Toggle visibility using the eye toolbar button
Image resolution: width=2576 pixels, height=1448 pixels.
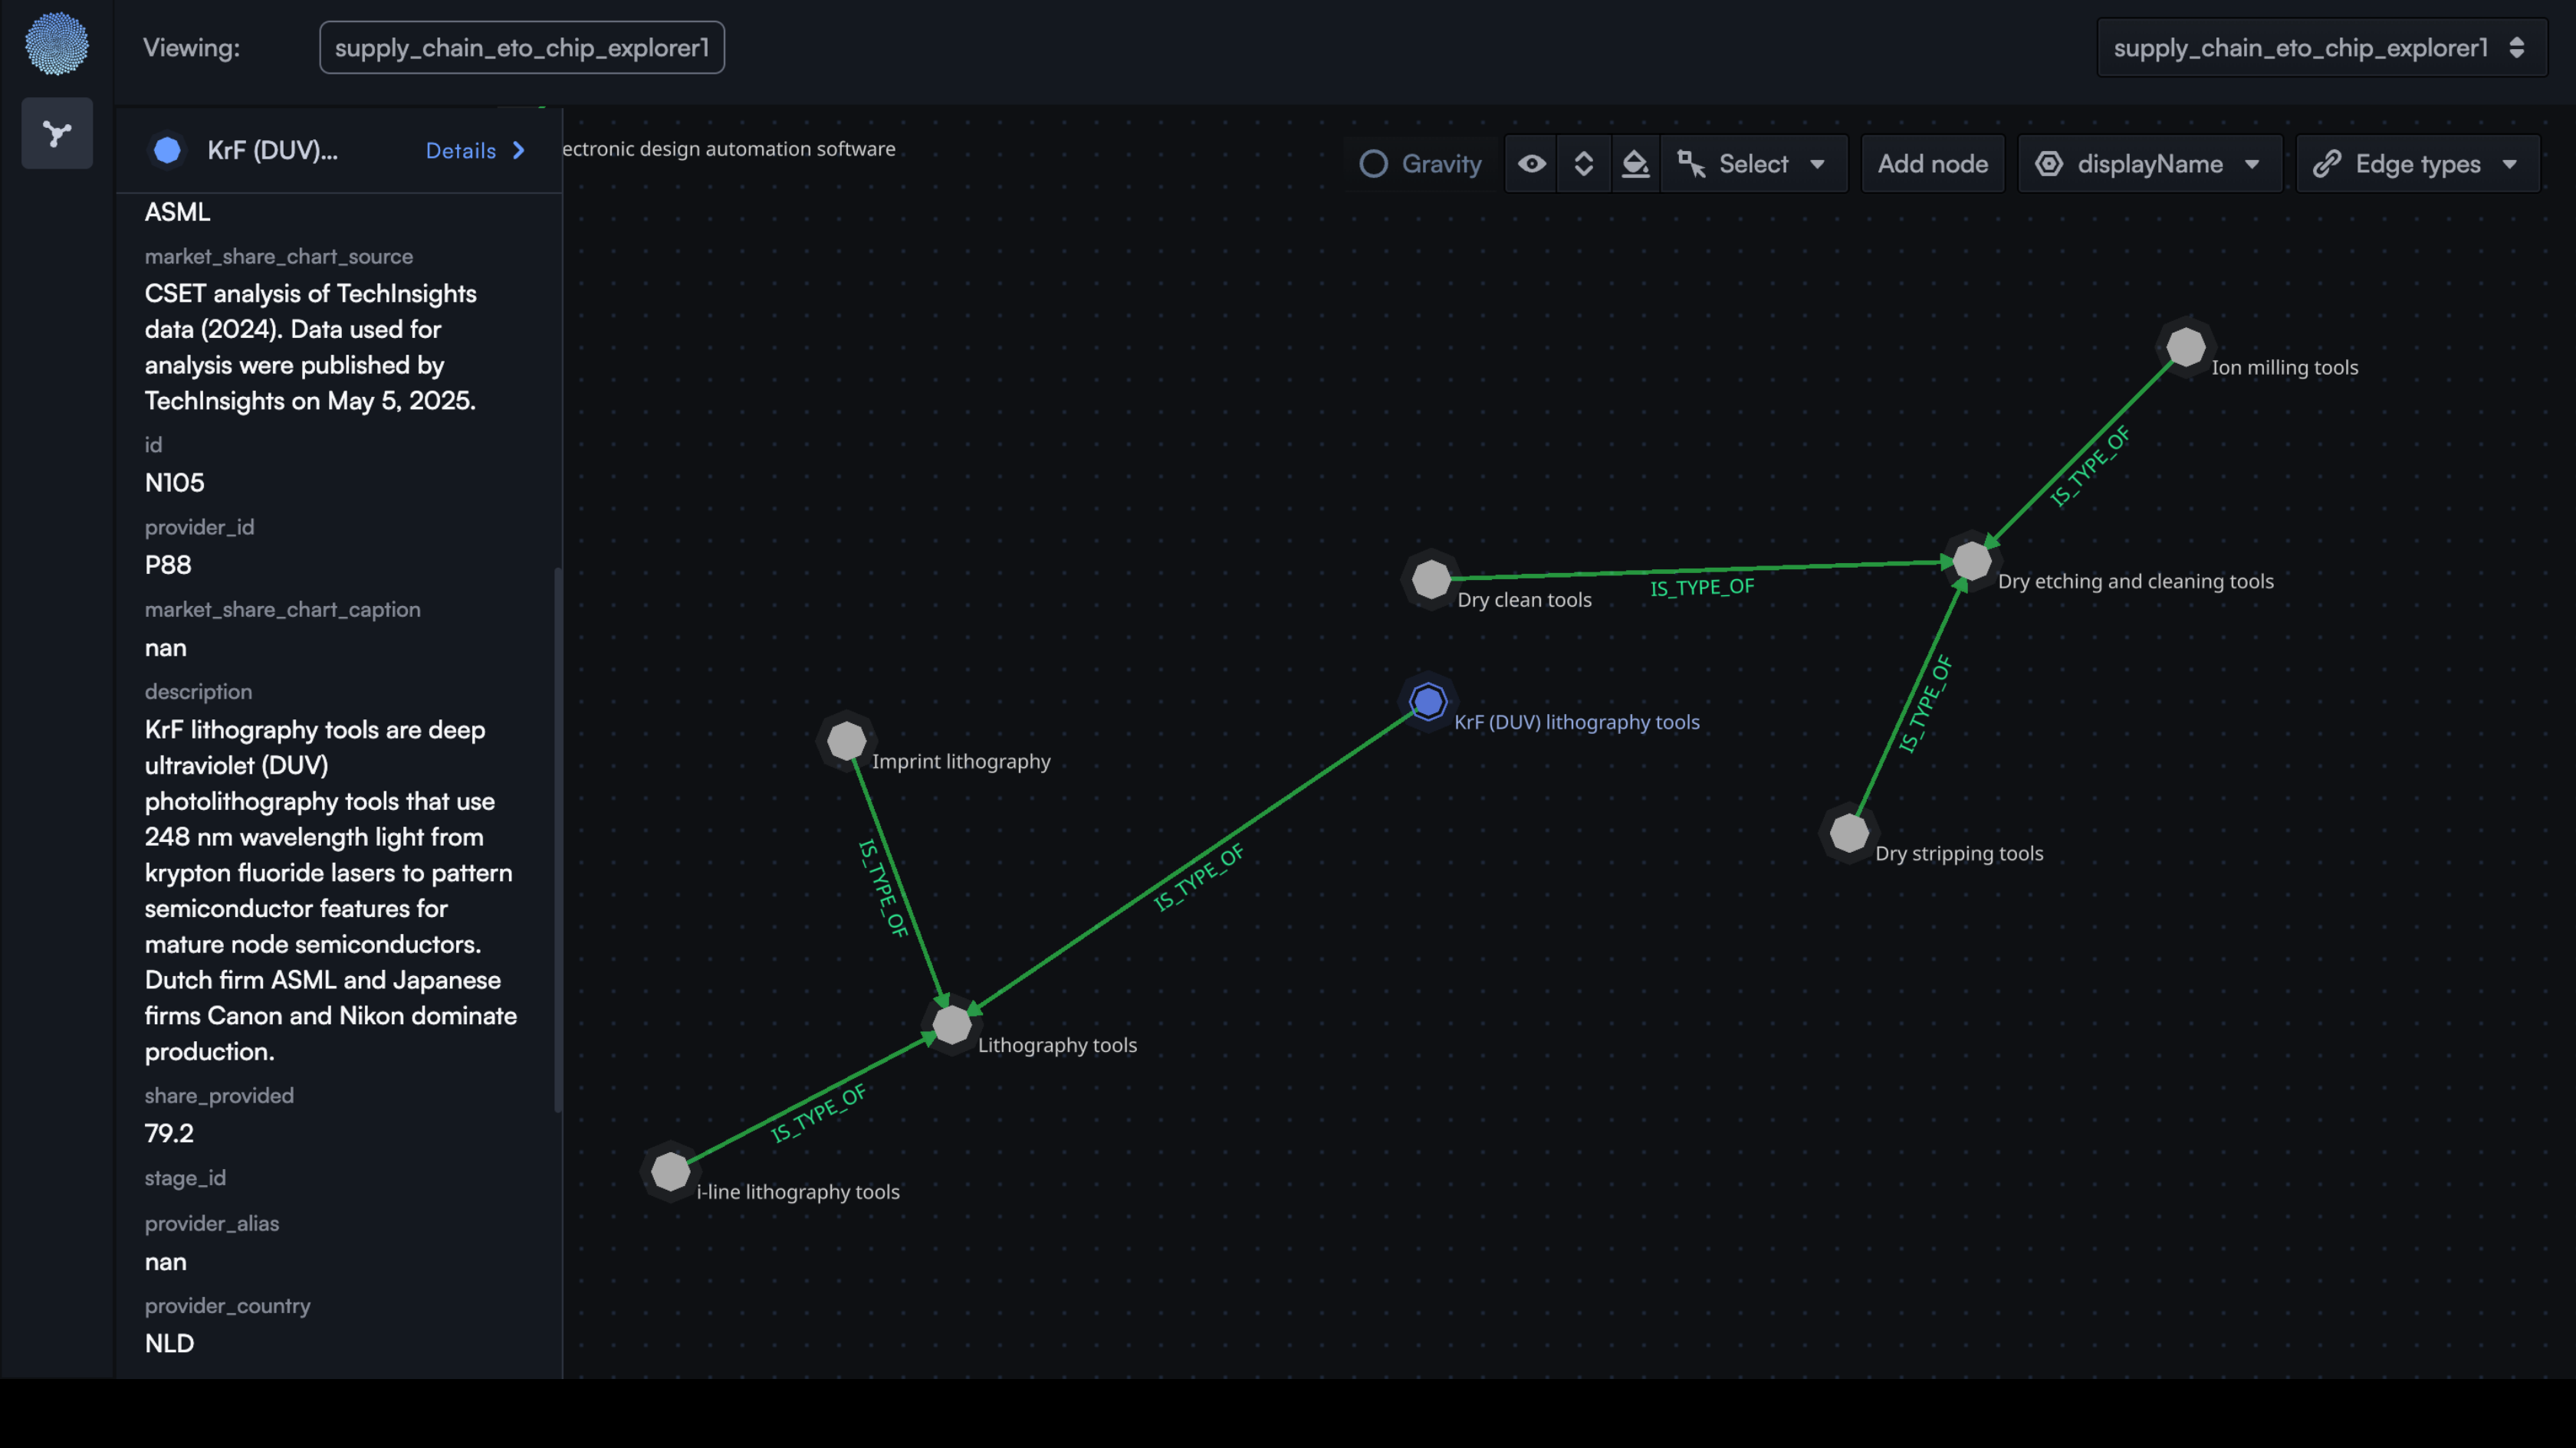pyautogui.click(x=1531, y=163)
